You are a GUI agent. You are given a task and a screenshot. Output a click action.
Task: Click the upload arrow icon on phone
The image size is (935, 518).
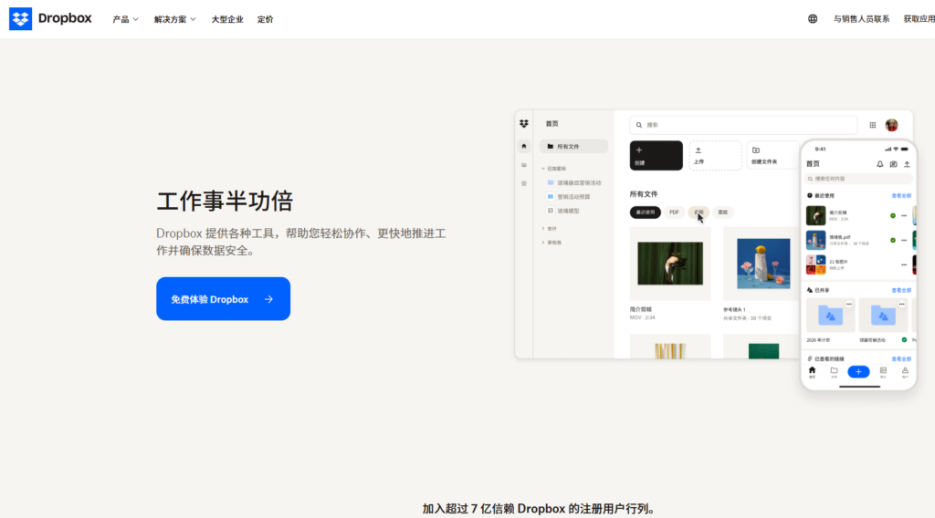907,164
